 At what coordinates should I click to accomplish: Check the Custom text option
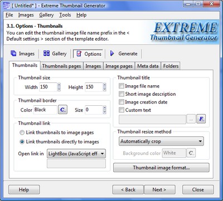click(122, 110)
